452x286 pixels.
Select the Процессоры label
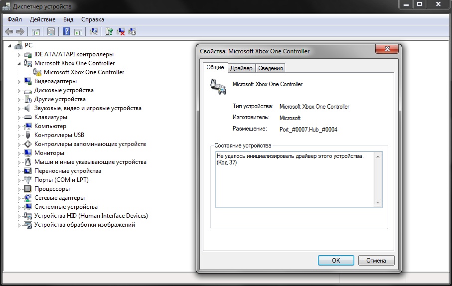pyautogui.click(x=52, y=189)
